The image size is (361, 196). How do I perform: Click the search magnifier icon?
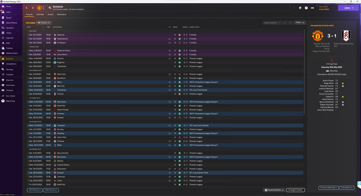coord(50,8)
